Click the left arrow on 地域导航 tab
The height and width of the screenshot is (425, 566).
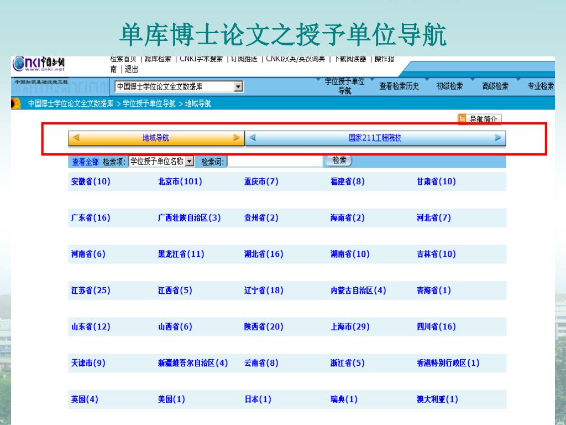click(x=76, y=138)
